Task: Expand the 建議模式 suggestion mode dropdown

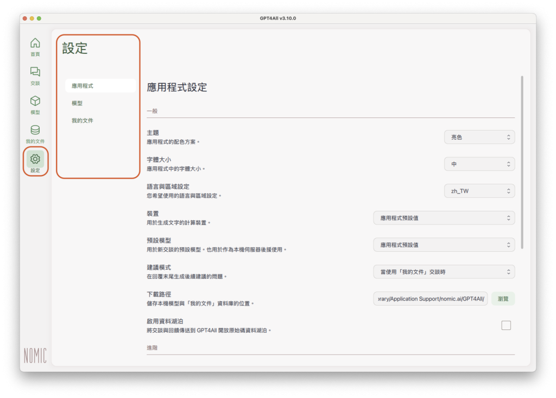Action: pyautogui.click(x=444, y=271)
